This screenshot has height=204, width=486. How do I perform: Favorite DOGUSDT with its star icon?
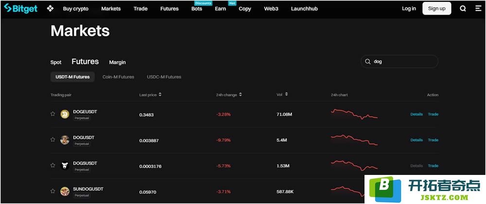pos(52,140)
